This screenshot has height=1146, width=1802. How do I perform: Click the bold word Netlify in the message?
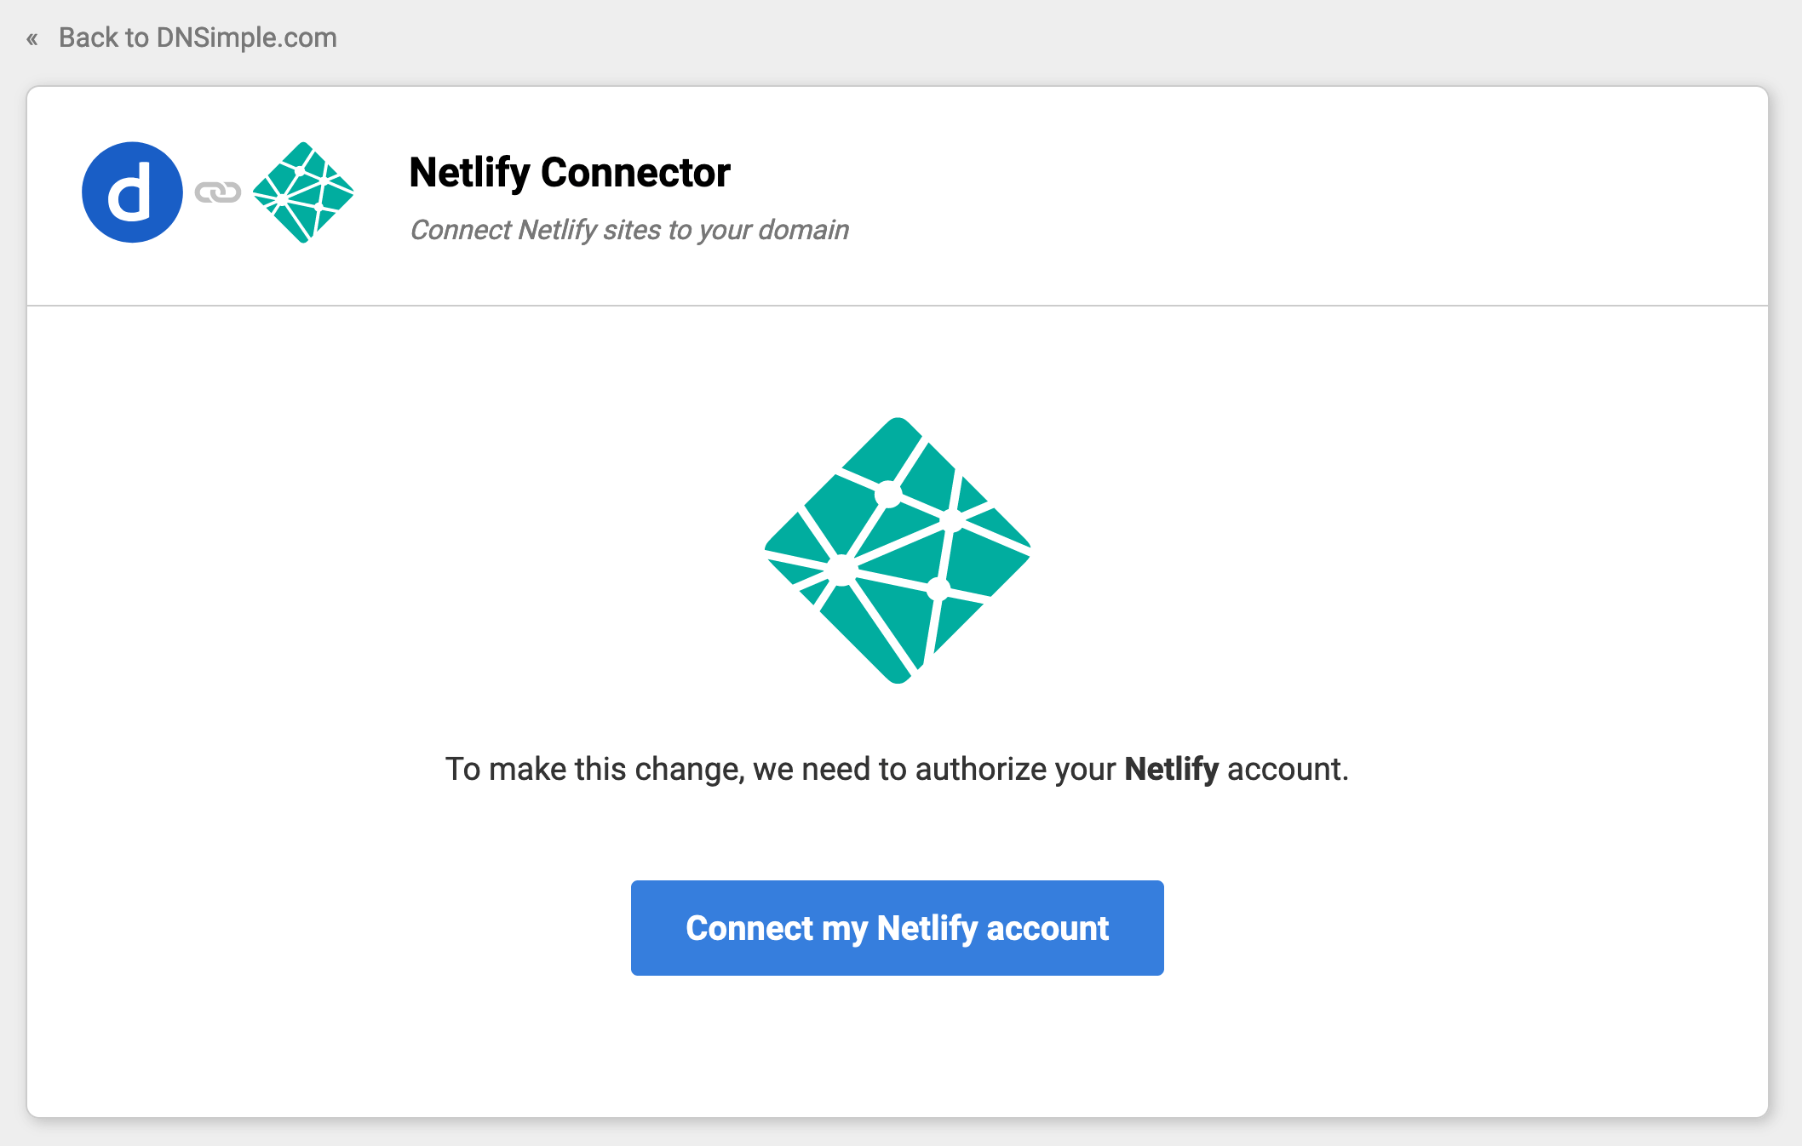(x=1171, y=768)
